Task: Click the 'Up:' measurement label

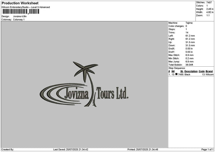Action: pyautogui.click(x=170, y=42)
